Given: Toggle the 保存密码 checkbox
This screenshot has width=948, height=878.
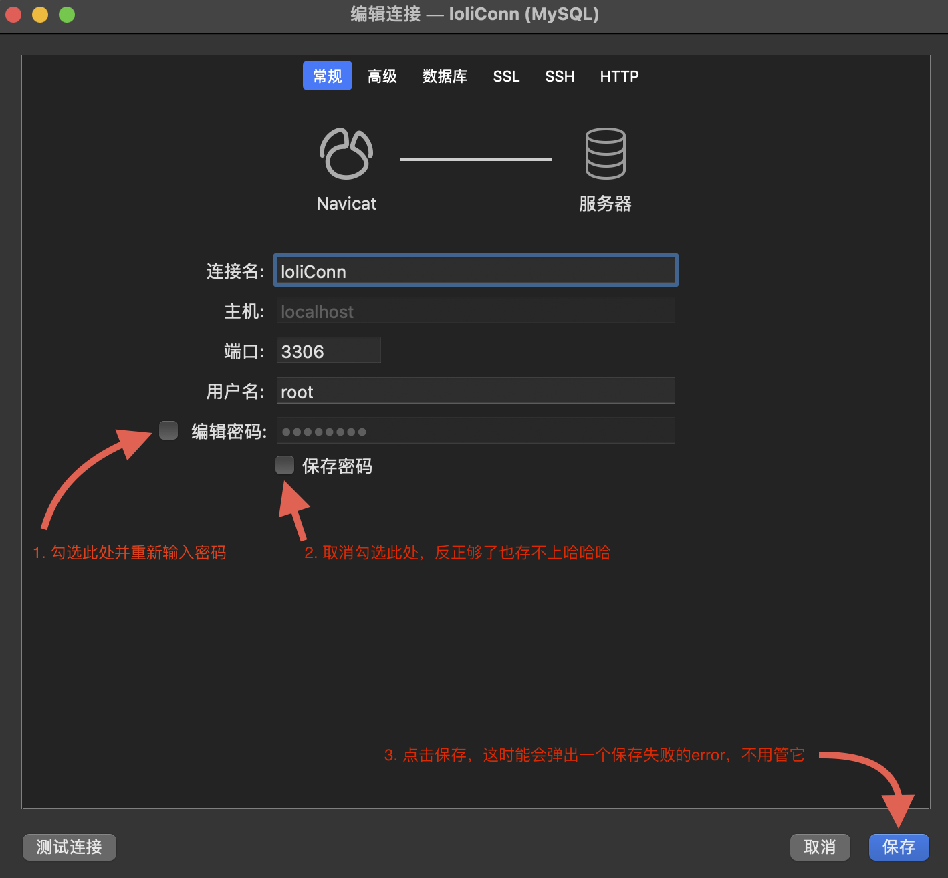Looking at the screenshot, I should (x=285, y=465).
